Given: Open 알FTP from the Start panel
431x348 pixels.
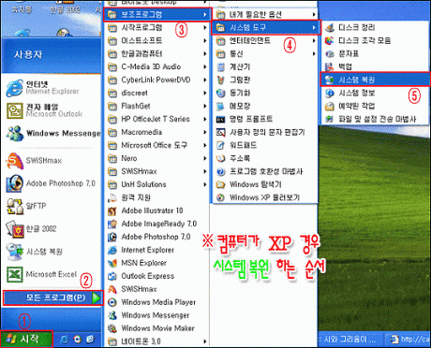Looking at the screenshot, I should point(26,206).
